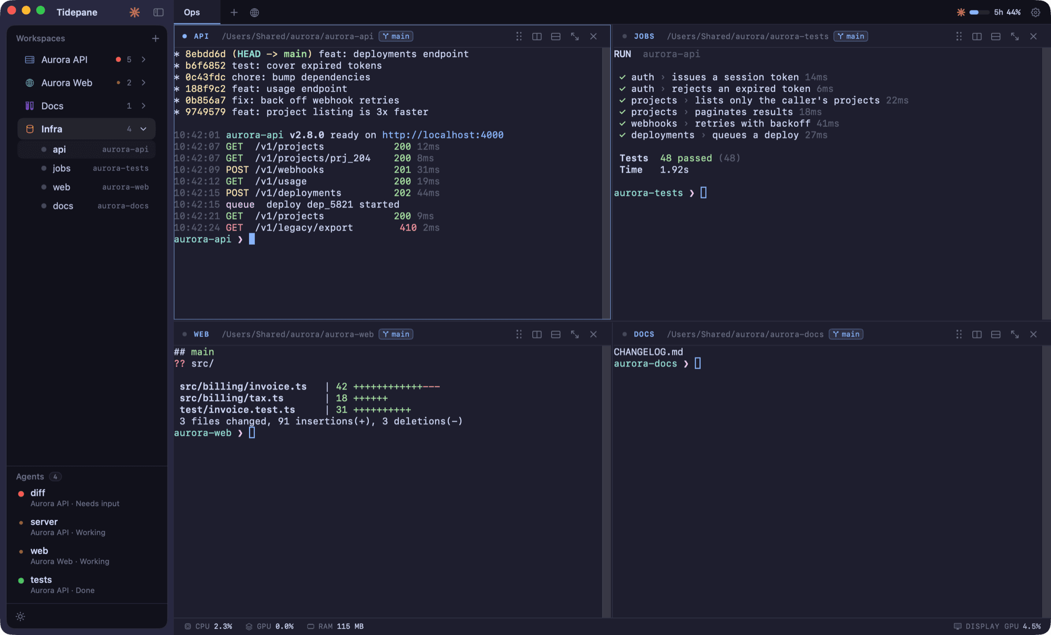Screen dimensions: 1051x635
Task: Open the tests agent marked Done
Action: [x=87, y=585]
